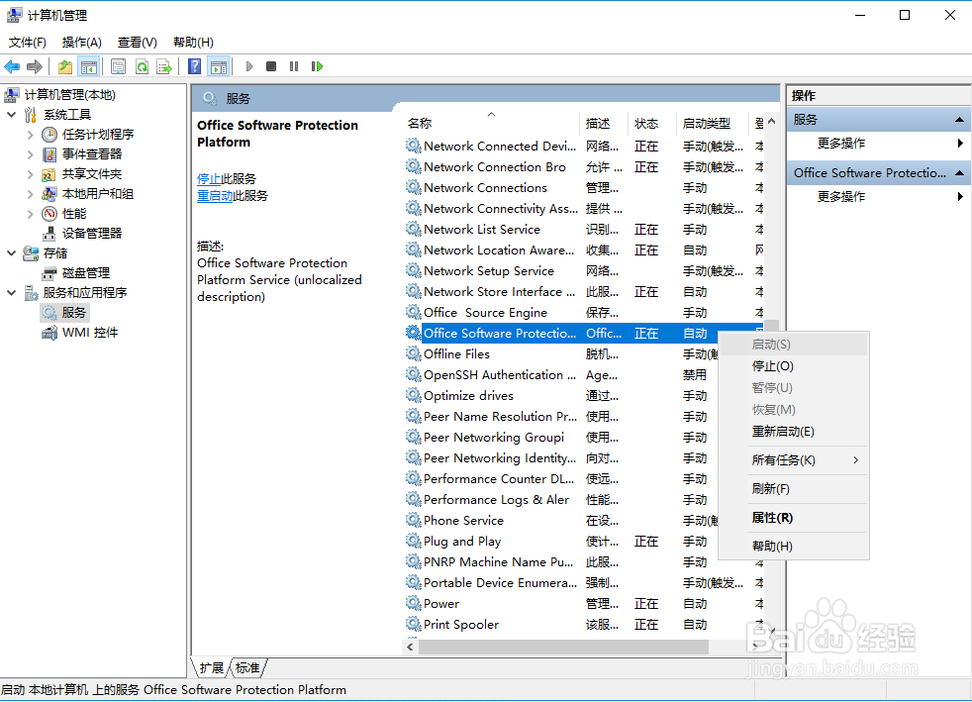This screenshot has width=972, height=702.
Task: Click the Pause service toolbar icon
Action: pos(294,66)
